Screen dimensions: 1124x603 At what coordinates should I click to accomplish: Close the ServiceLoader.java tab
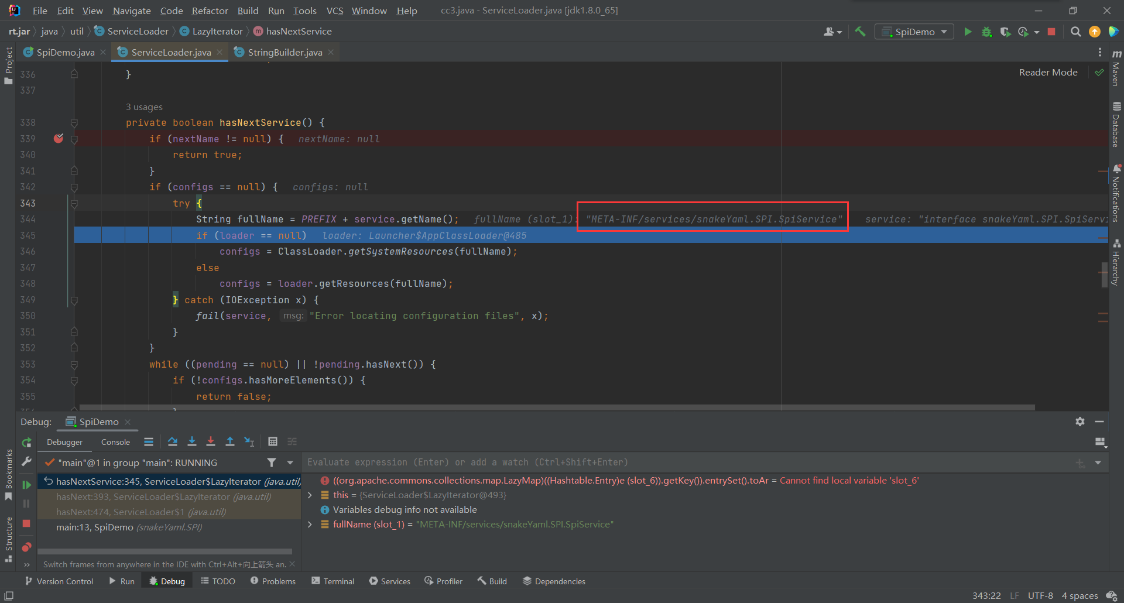point(220,52)
